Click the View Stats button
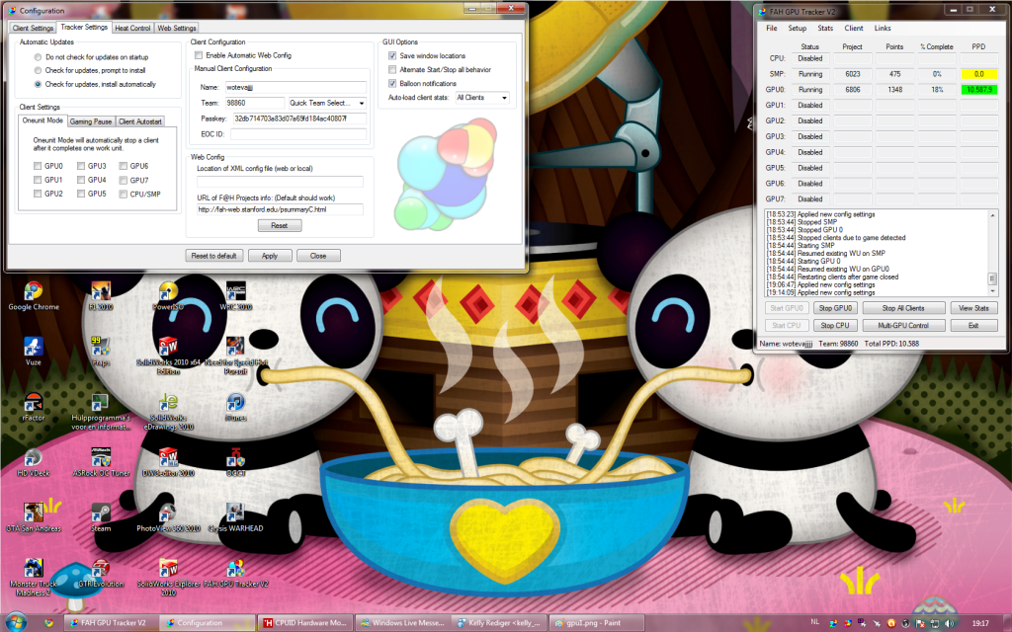The width and height of the screenshot is (1012, 632). 973,308
